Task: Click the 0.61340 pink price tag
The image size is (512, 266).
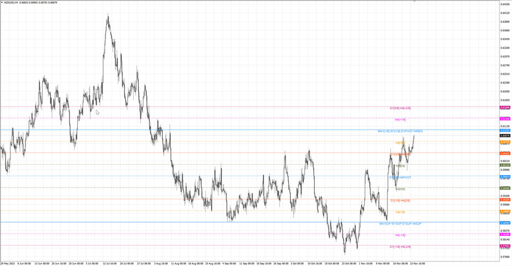Action: pos(505,119)
